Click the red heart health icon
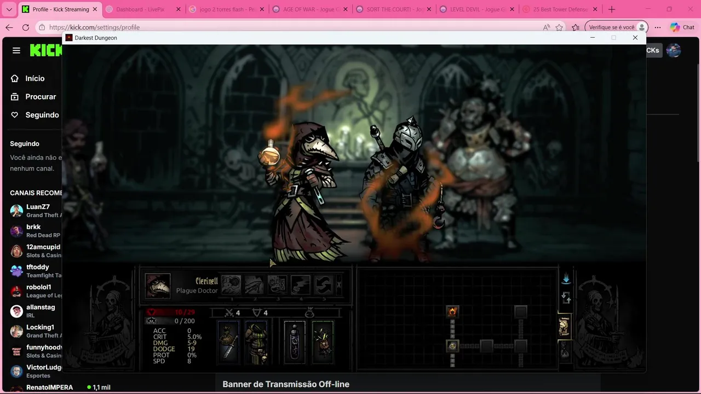 click(152, 312)
